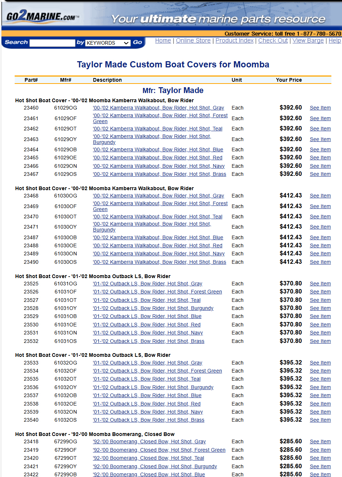Click See Item for part 23461
The image size is (342, 477).
pyautogui.click(x=320, y=118)
